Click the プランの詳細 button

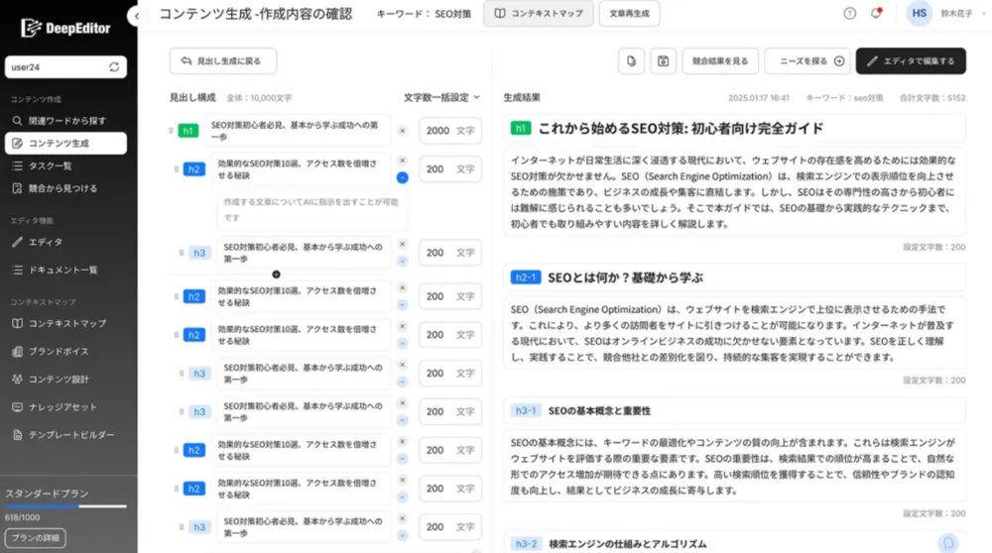click(x=35, y=538)
